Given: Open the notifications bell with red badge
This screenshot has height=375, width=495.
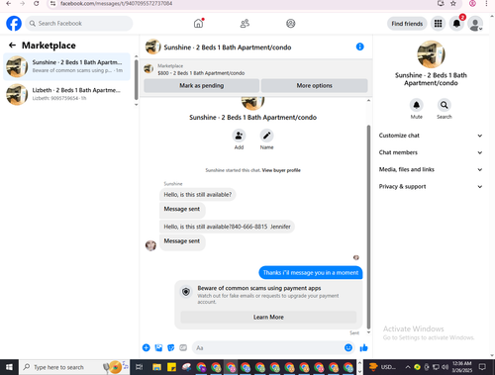Looking at the screenshot, I should coord(456,24).
